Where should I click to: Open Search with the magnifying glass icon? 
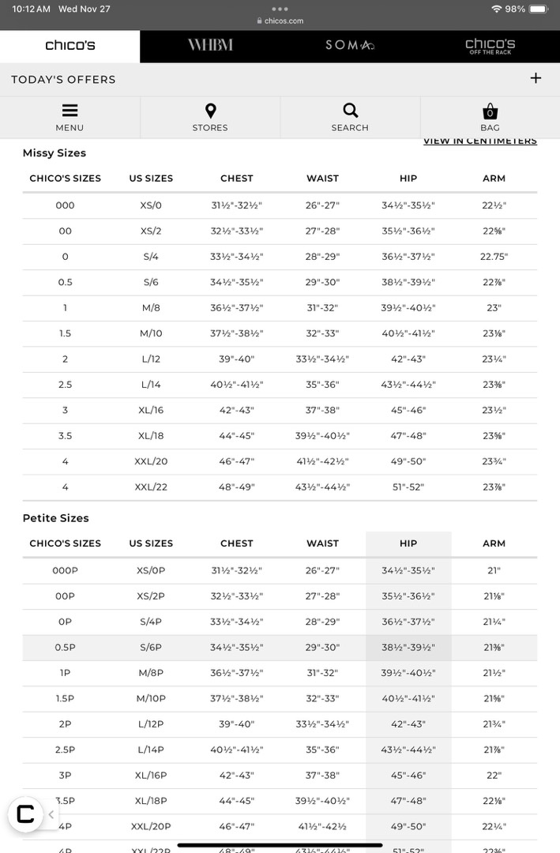[x=350, y=111]
